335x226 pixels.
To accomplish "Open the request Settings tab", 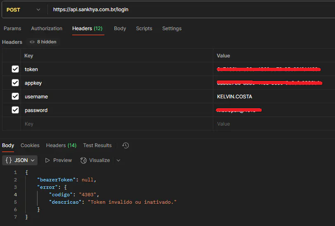I will point(172,29).
